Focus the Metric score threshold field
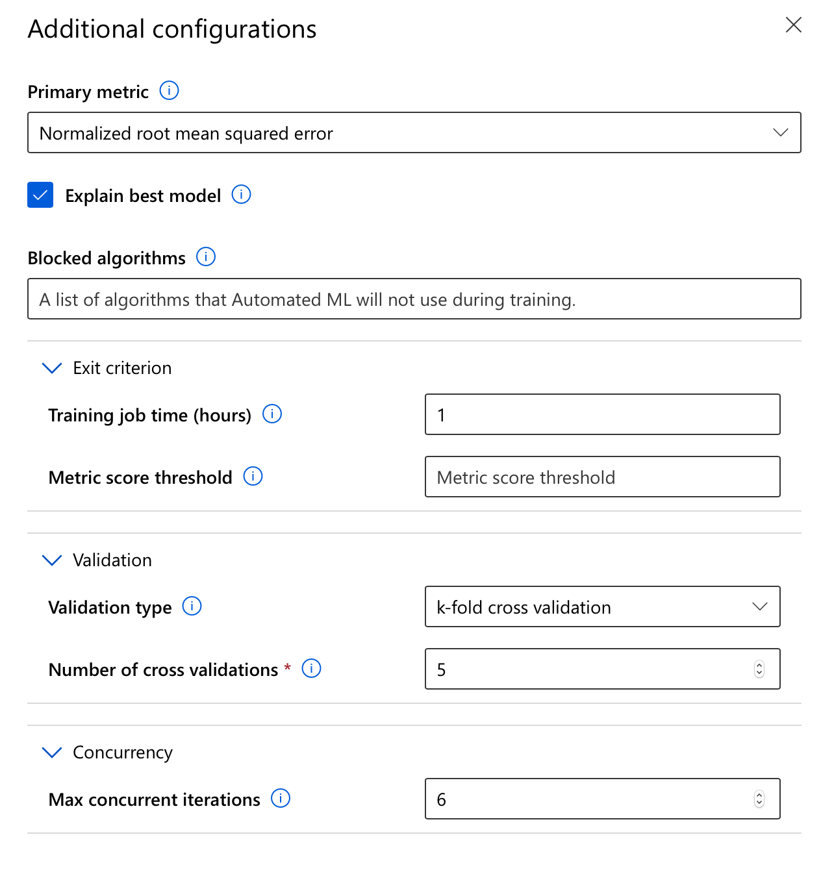 coord(603,477)
